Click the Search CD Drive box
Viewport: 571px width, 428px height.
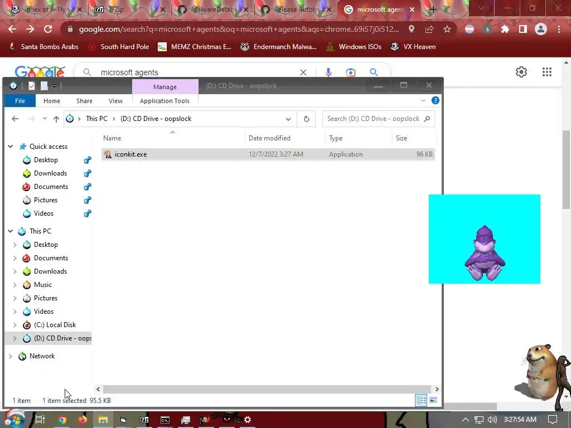tap(379, 119)
